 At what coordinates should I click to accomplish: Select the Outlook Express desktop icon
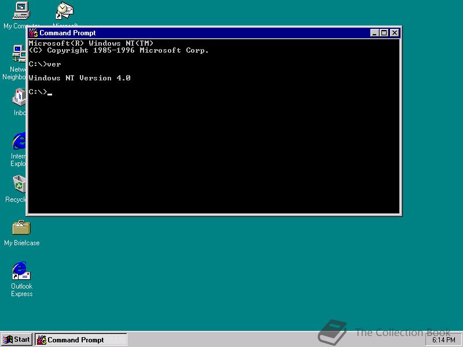[x=21, y=271]
